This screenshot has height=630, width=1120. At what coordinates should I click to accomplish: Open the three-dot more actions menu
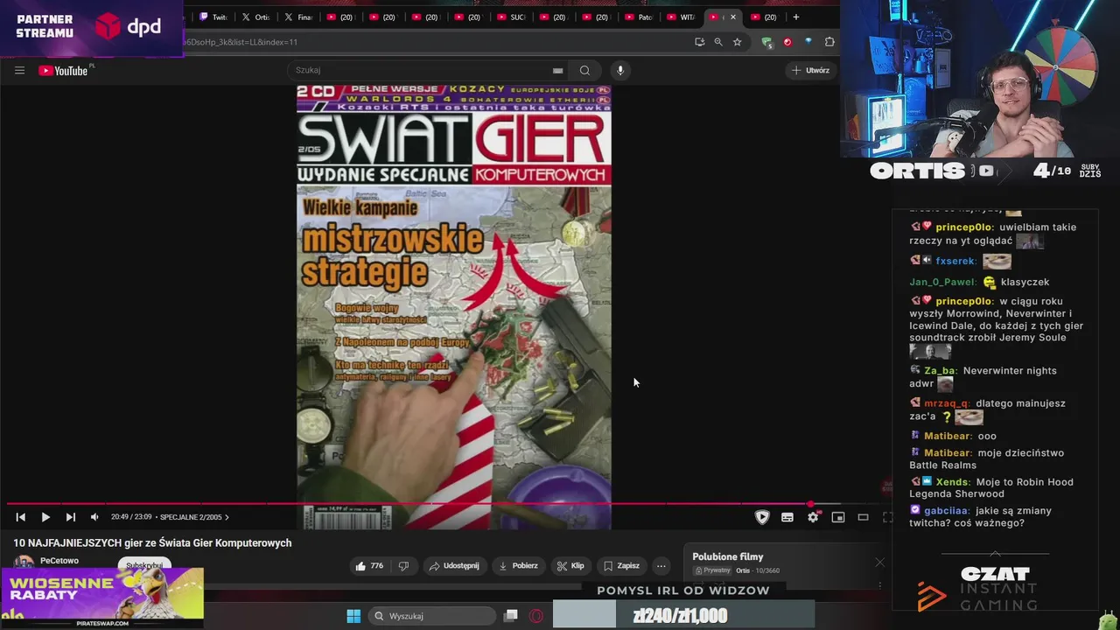click(x=661, y=566)
